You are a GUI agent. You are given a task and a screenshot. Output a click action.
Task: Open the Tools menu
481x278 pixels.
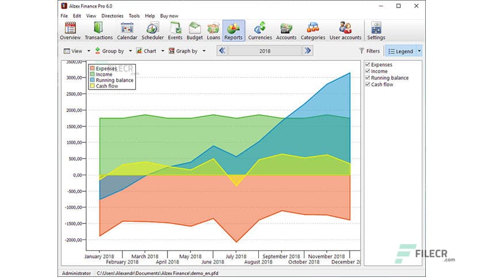tap(134, 16)
